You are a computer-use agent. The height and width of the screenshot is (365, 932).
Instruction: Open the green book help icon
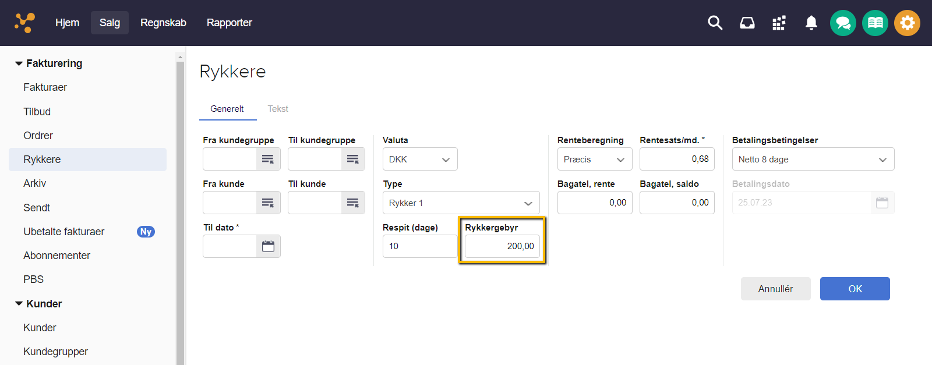(875, 23)
